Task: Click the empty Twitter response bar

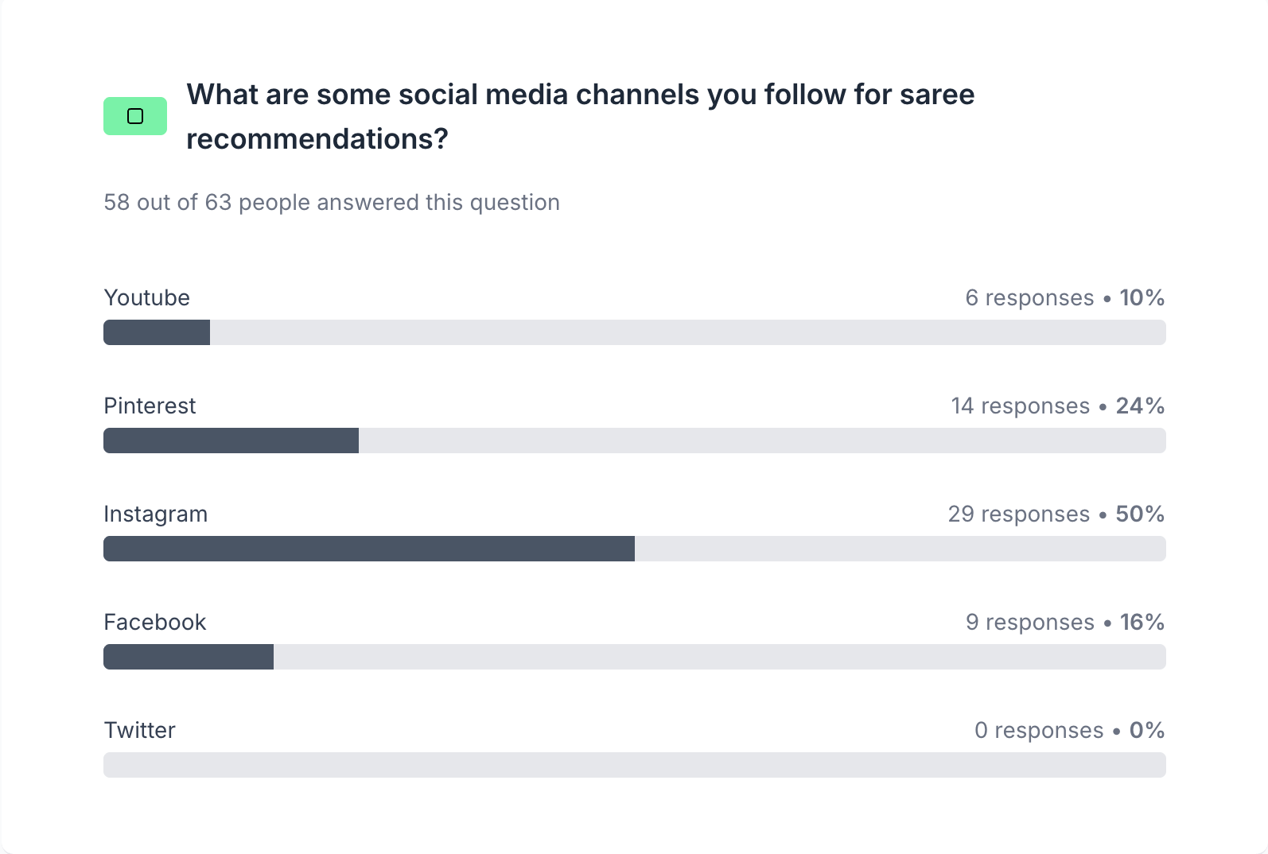Action: pyautogui.click(x=634, y=765)
